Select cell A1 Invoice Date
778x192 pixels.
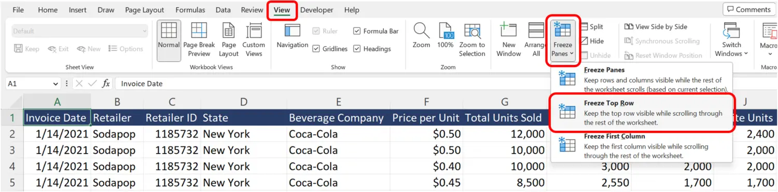point(57,118)
